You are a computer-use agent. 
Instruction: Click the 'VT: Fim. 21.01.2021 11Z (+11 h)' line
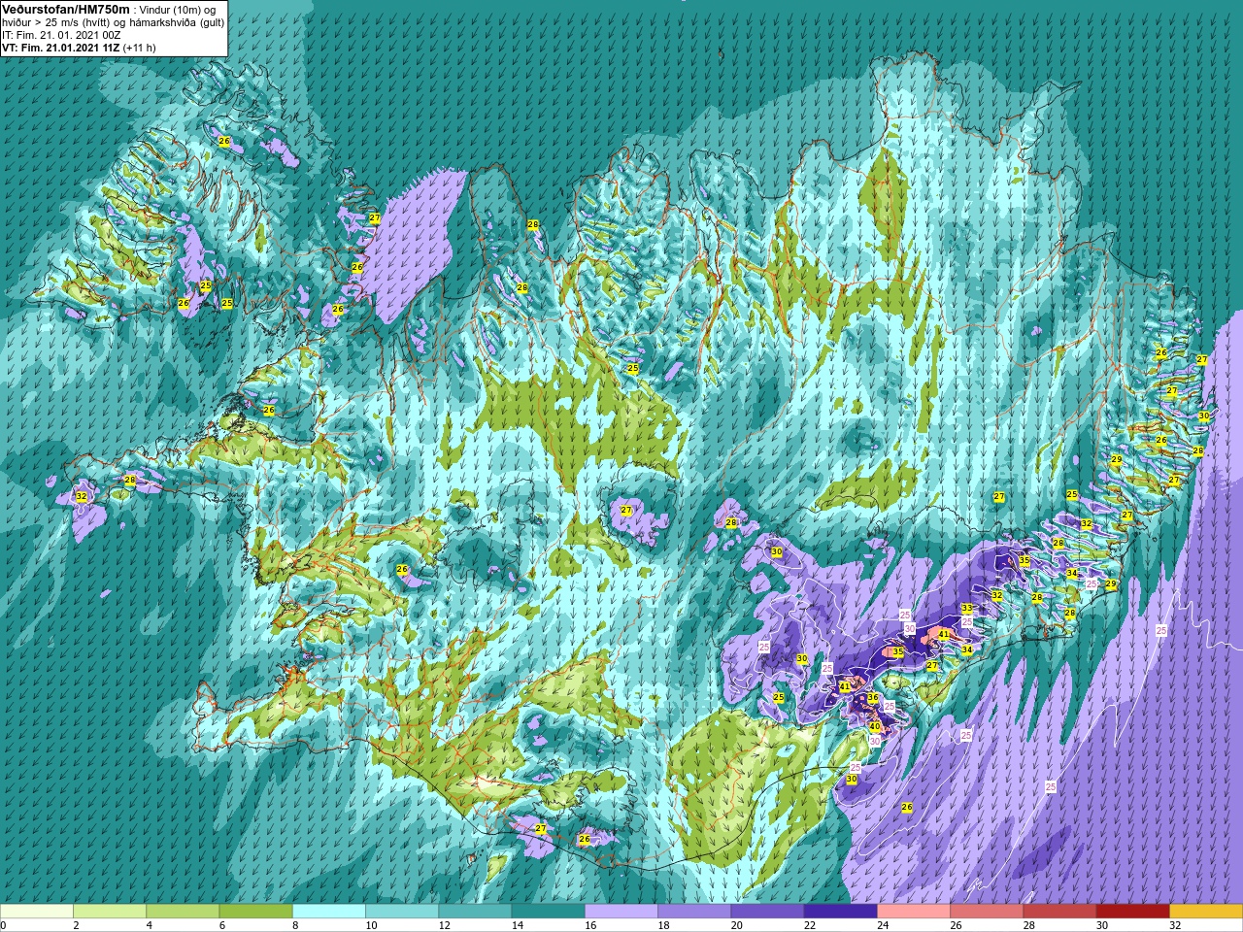(x=79, y=48)
